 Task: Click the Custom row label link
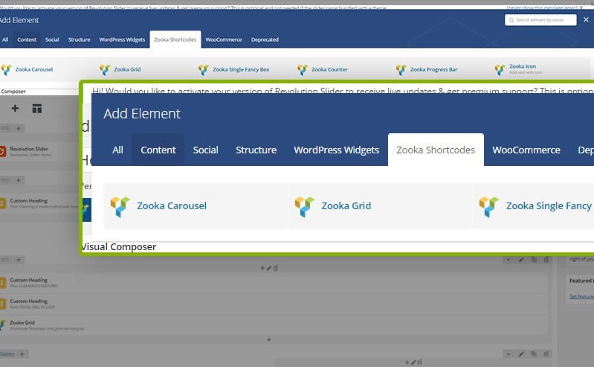[x=7, y=354]
